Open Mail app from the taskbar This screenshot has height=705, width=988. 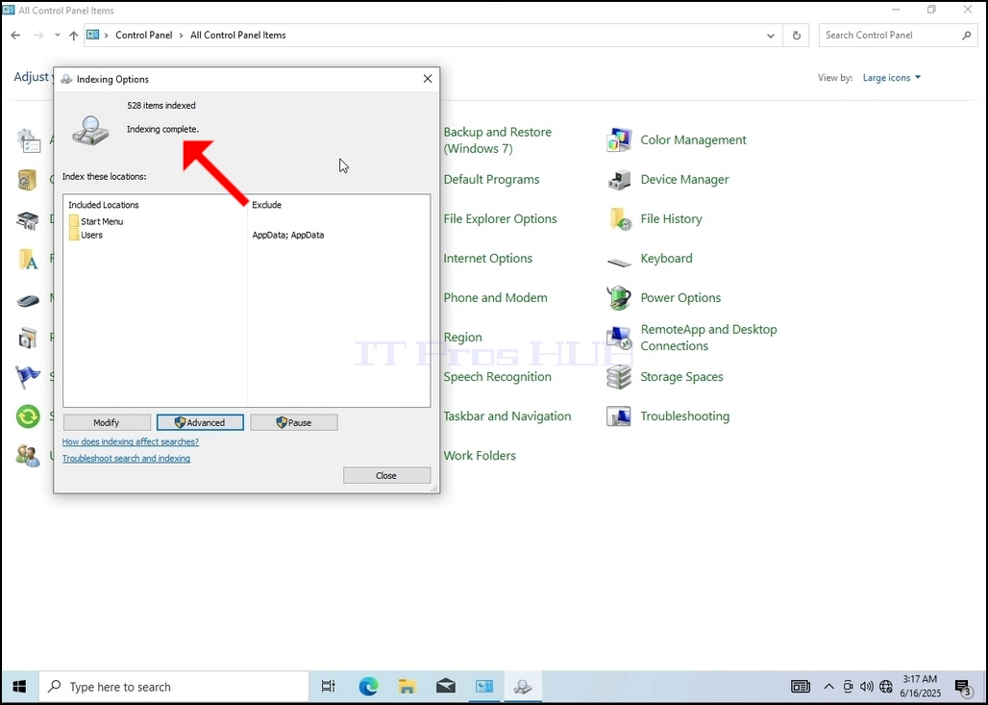tap(446, 687)
